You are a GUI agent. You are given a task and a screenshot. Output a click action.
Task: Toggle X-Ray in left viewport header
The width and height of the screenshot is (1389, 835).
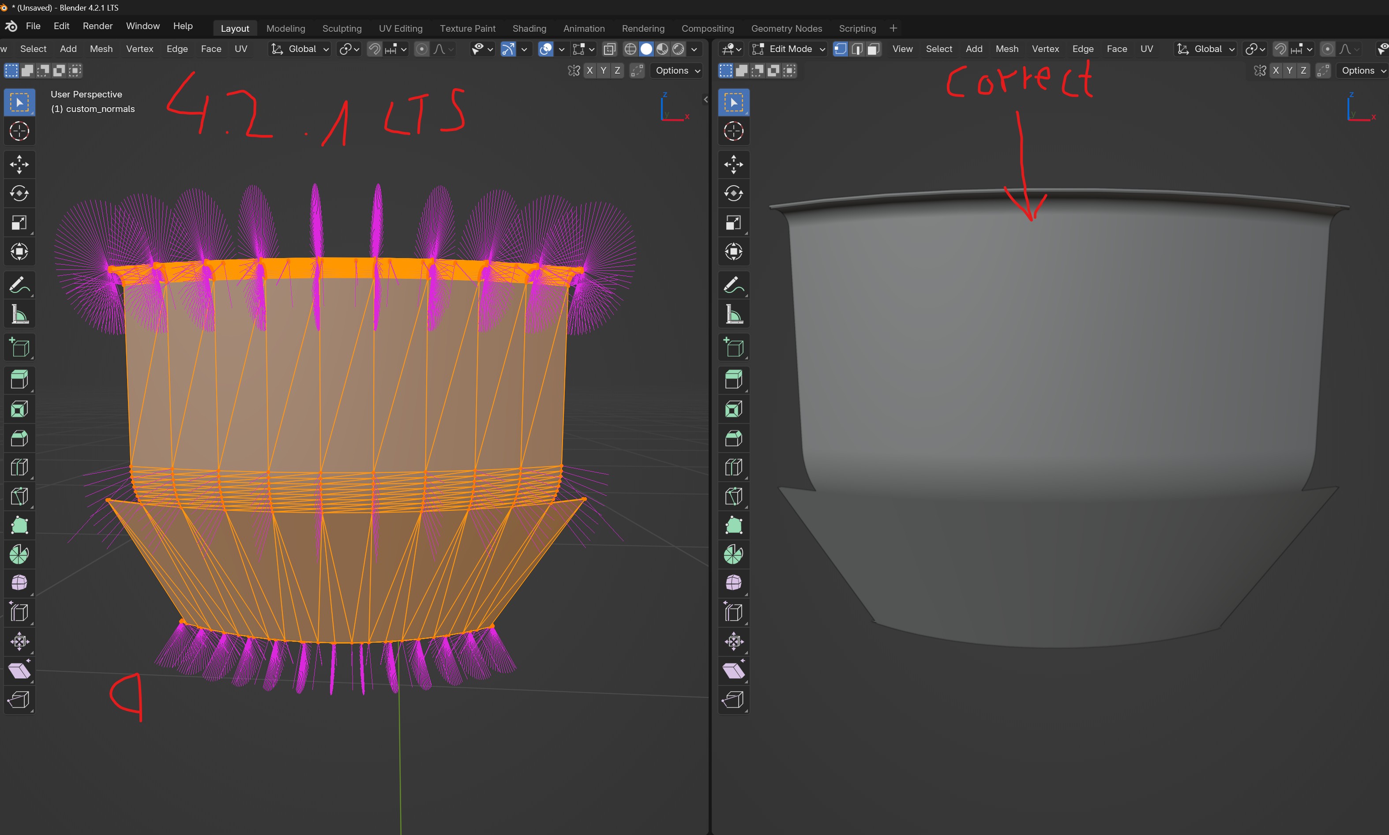[609, 49]
